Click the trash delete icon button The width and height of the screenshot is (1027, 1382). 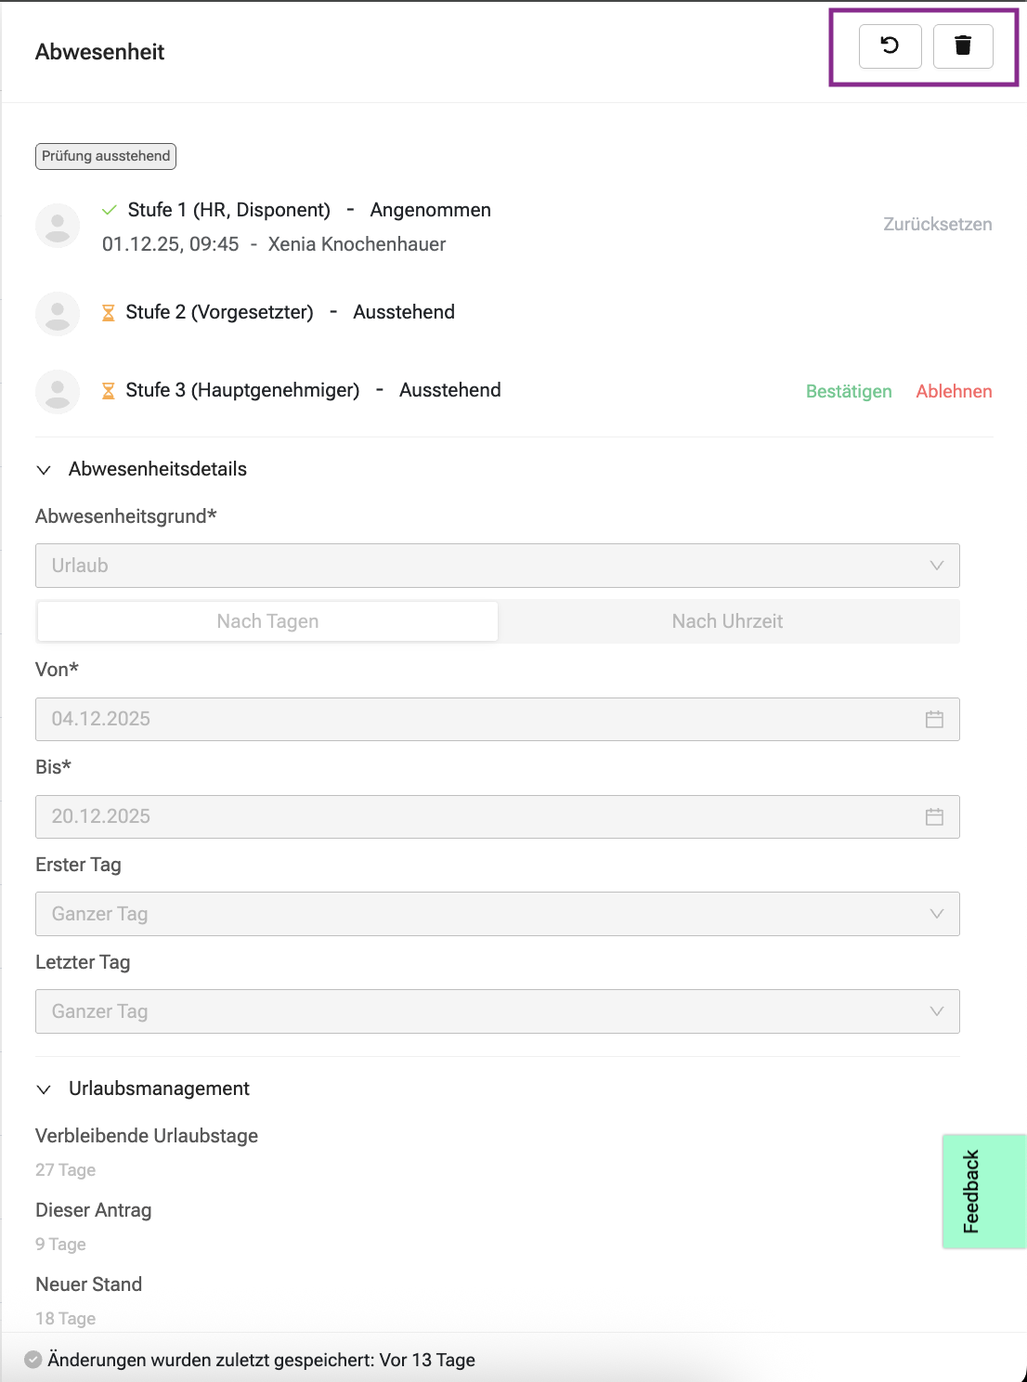coord(963,46)
